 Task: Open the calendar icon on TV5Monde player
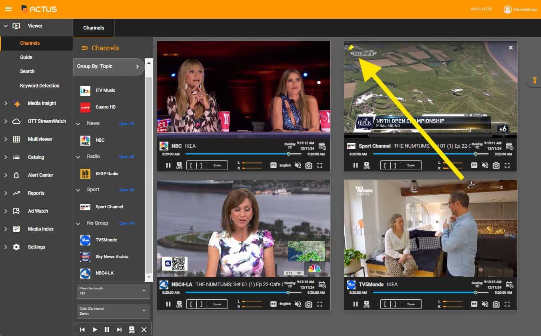(x=509, y=285)
